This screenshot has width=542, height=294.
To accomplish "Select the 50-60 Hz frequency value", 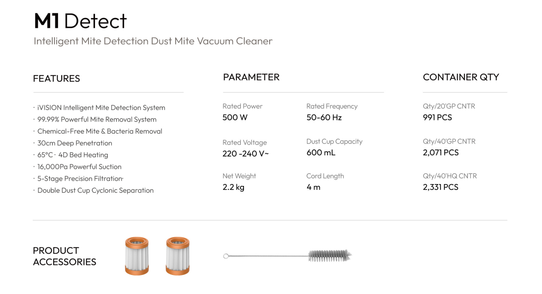I will point(324,118).
